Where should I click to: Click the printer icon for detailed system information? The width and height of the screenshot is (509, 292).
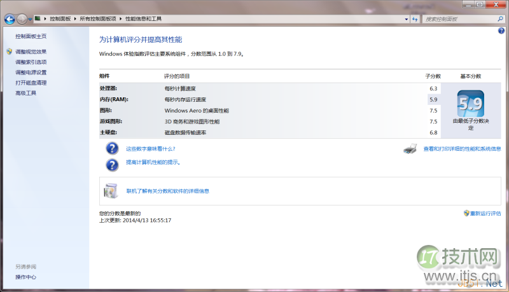[410, 149]
